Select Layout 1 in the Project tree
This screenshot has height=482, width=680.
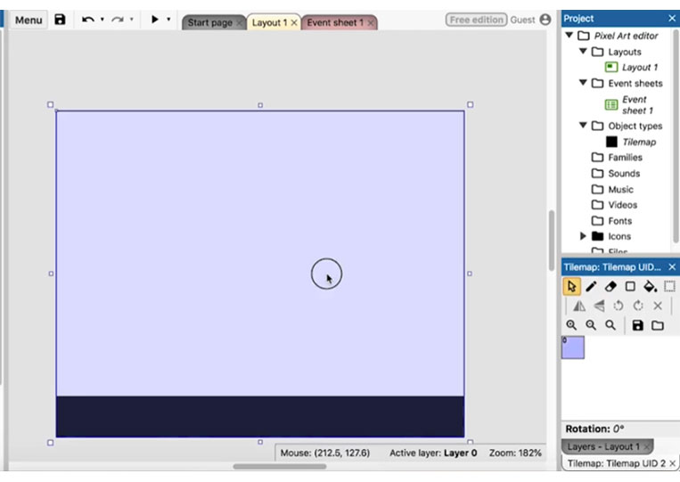click(639, 67)
